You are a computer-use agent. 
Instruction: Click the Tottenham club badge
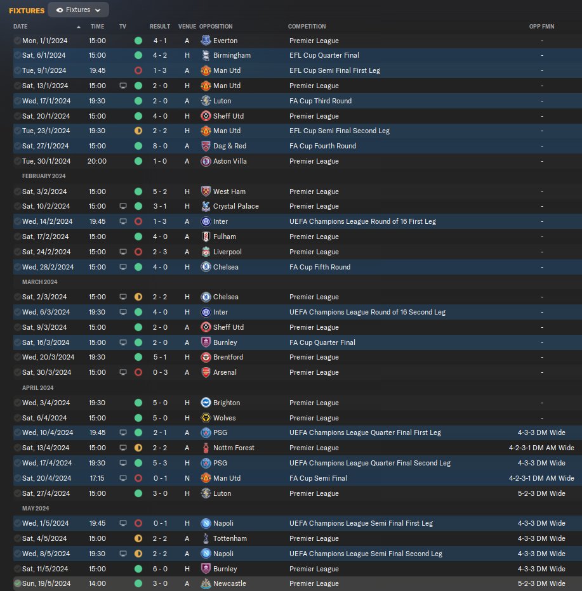[x=206, y=538]
